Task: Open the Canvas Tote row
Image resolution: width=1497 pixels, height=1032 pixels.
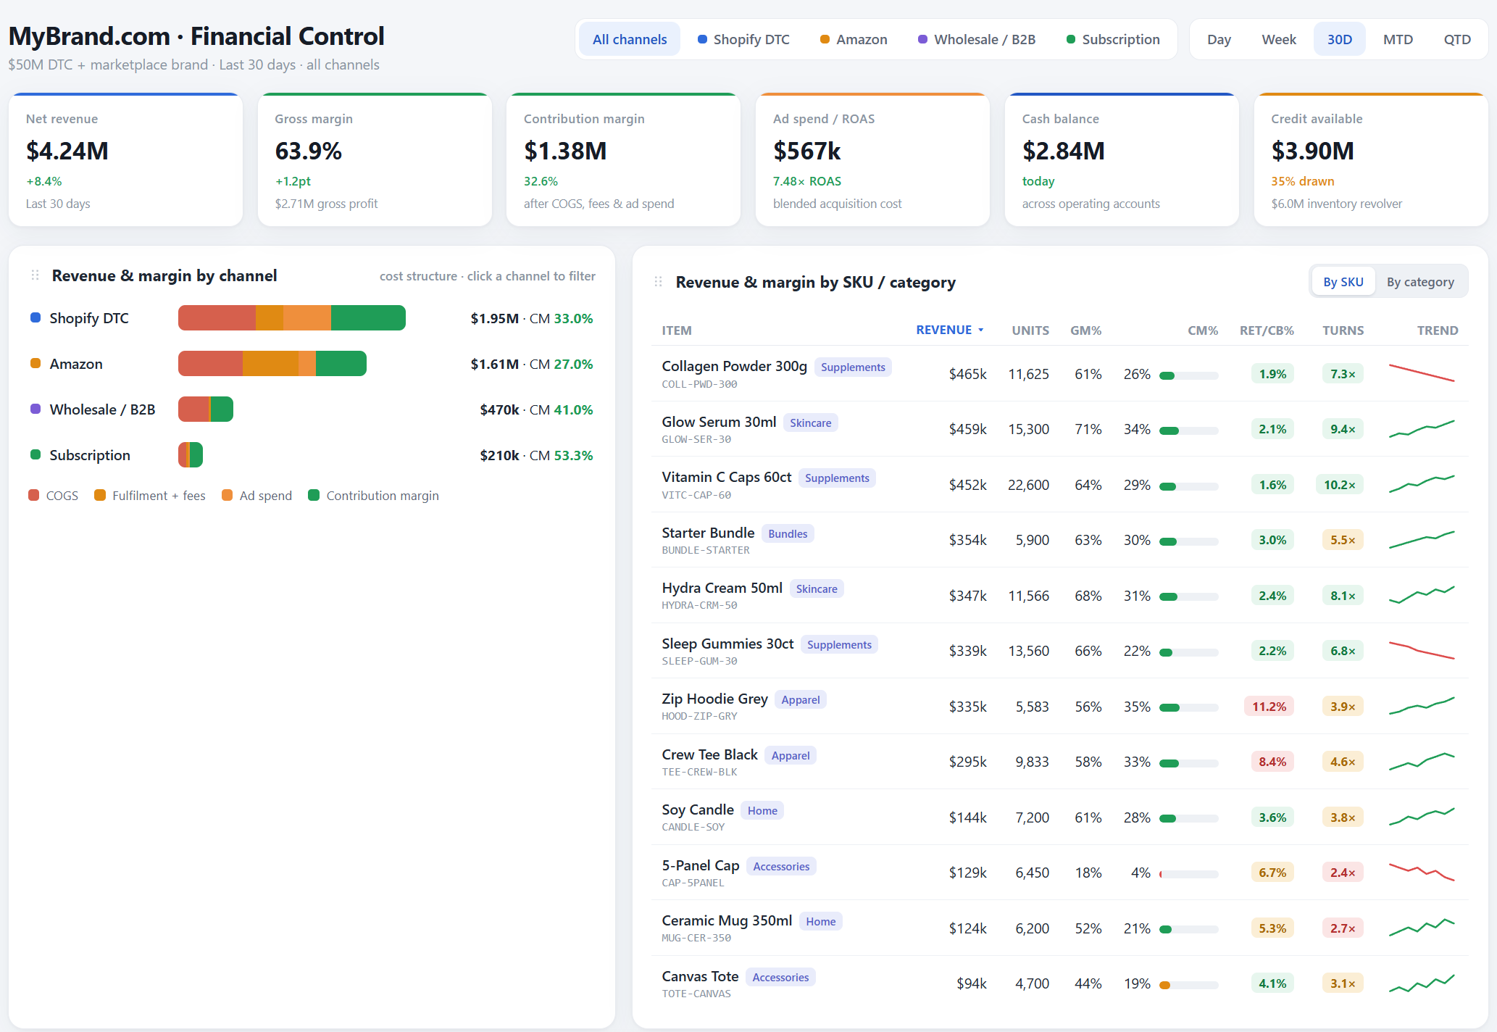Action: coord(1061,983)
